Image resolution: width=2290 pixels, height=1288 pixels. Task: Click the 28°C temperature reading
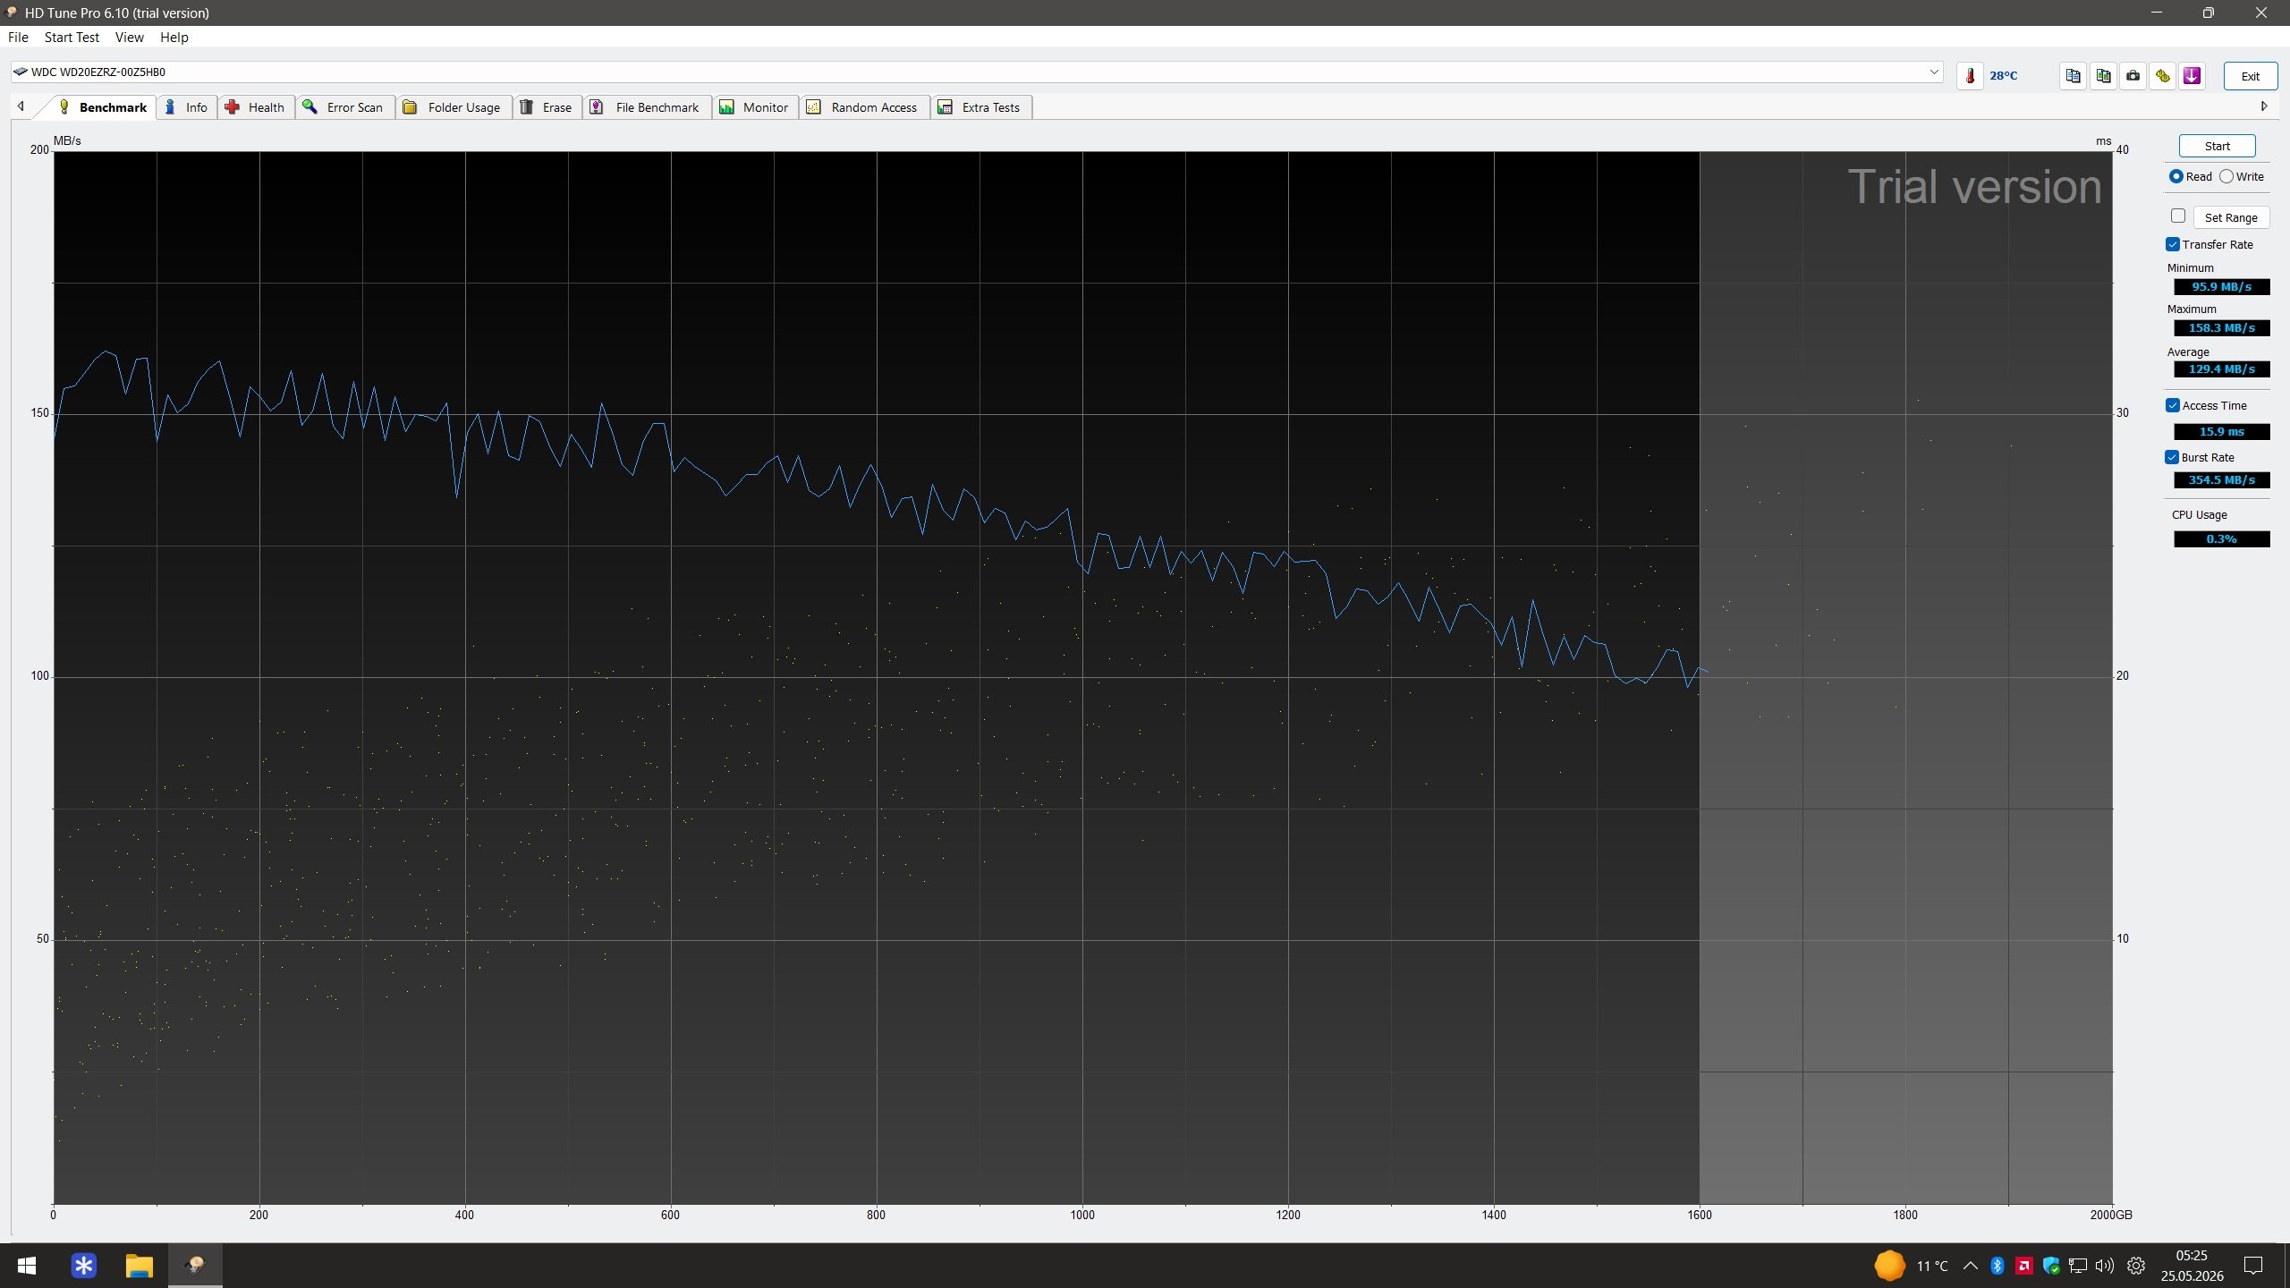[2003, 76]
